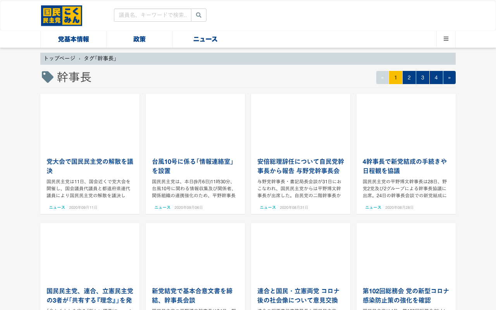The width and height of the screenshot is (496, 310).
Task: Click thumbnail of 台風10号 card
Action: [195, 122]
